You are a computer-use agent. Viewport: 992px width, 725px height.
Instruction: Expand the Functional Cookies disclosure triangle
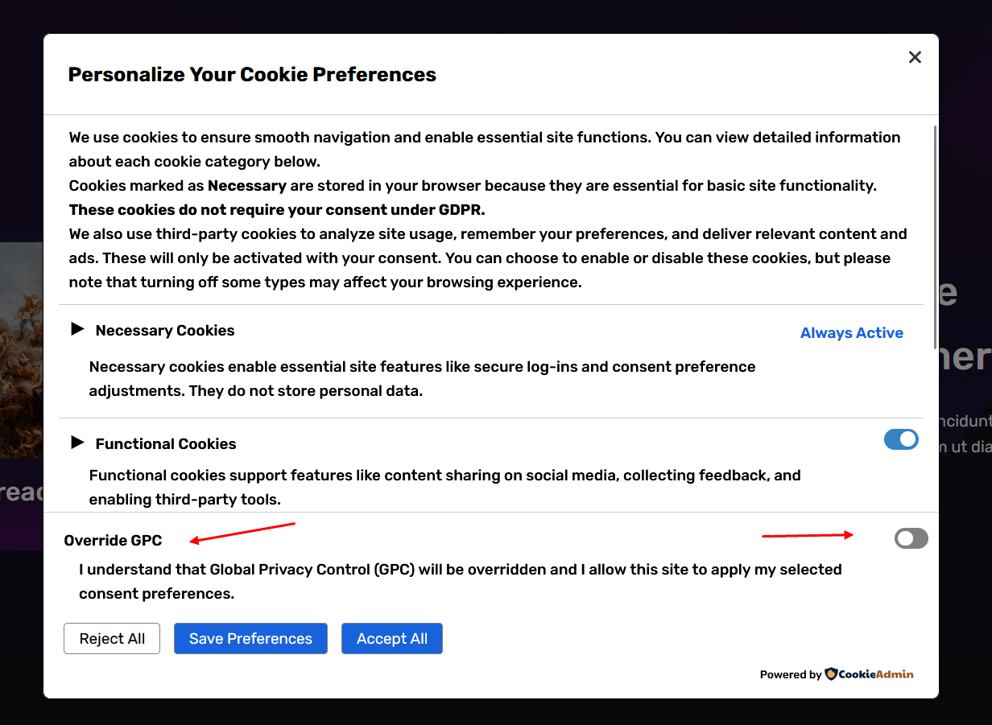click(x=77, y=443)
